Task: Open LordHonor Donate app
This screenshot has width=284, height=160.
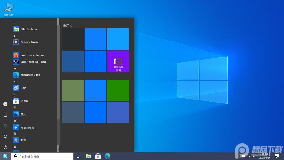Action: click(x=32, y=55)
